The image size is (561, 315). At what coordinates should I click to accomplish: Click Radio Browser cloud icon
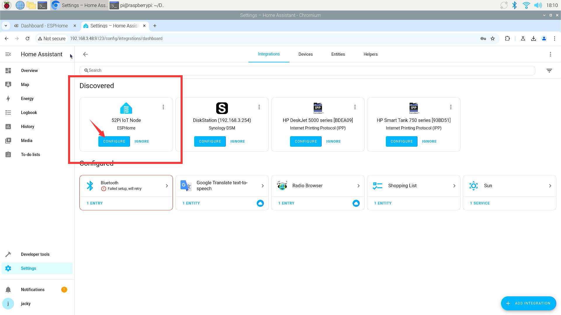tap(356, 203)
